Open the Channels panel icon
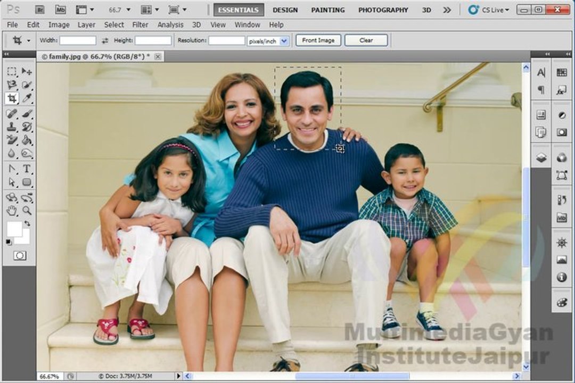 [x=562, y=158]
